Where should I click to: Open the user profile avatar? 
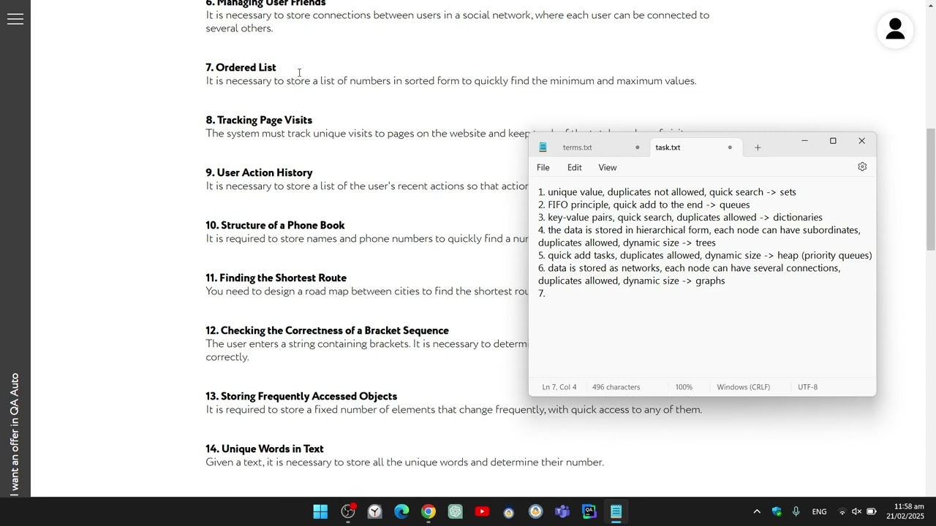coord(895,29)
